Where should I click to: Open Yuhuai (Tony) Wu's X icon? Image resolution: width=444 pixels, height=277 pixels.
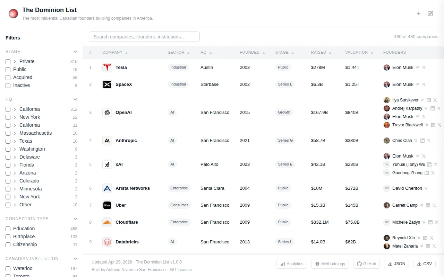(436, 164)
